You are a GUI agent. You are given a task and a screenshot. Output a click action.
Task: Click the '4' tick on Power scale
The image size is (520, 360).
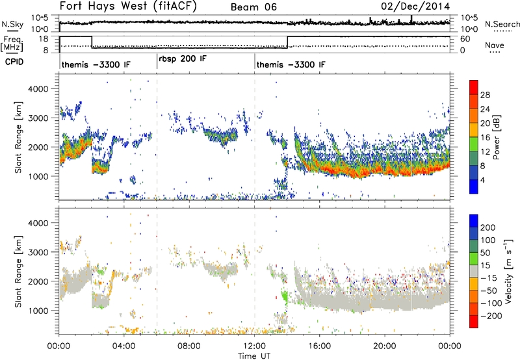tap(482, 180)
